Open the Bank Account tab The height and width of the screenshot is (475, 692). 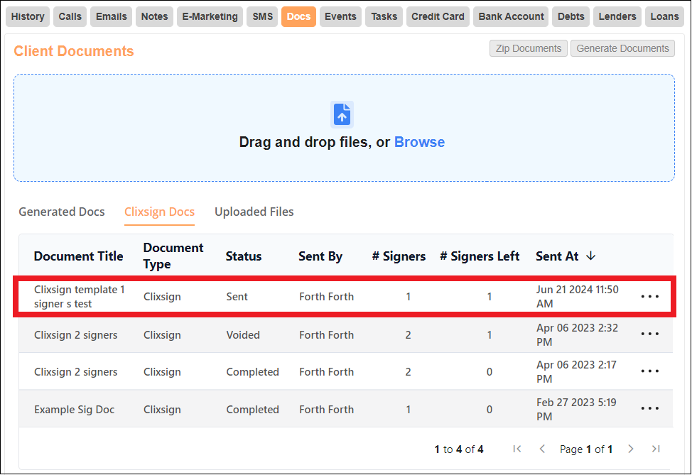(x=511, y=17)
